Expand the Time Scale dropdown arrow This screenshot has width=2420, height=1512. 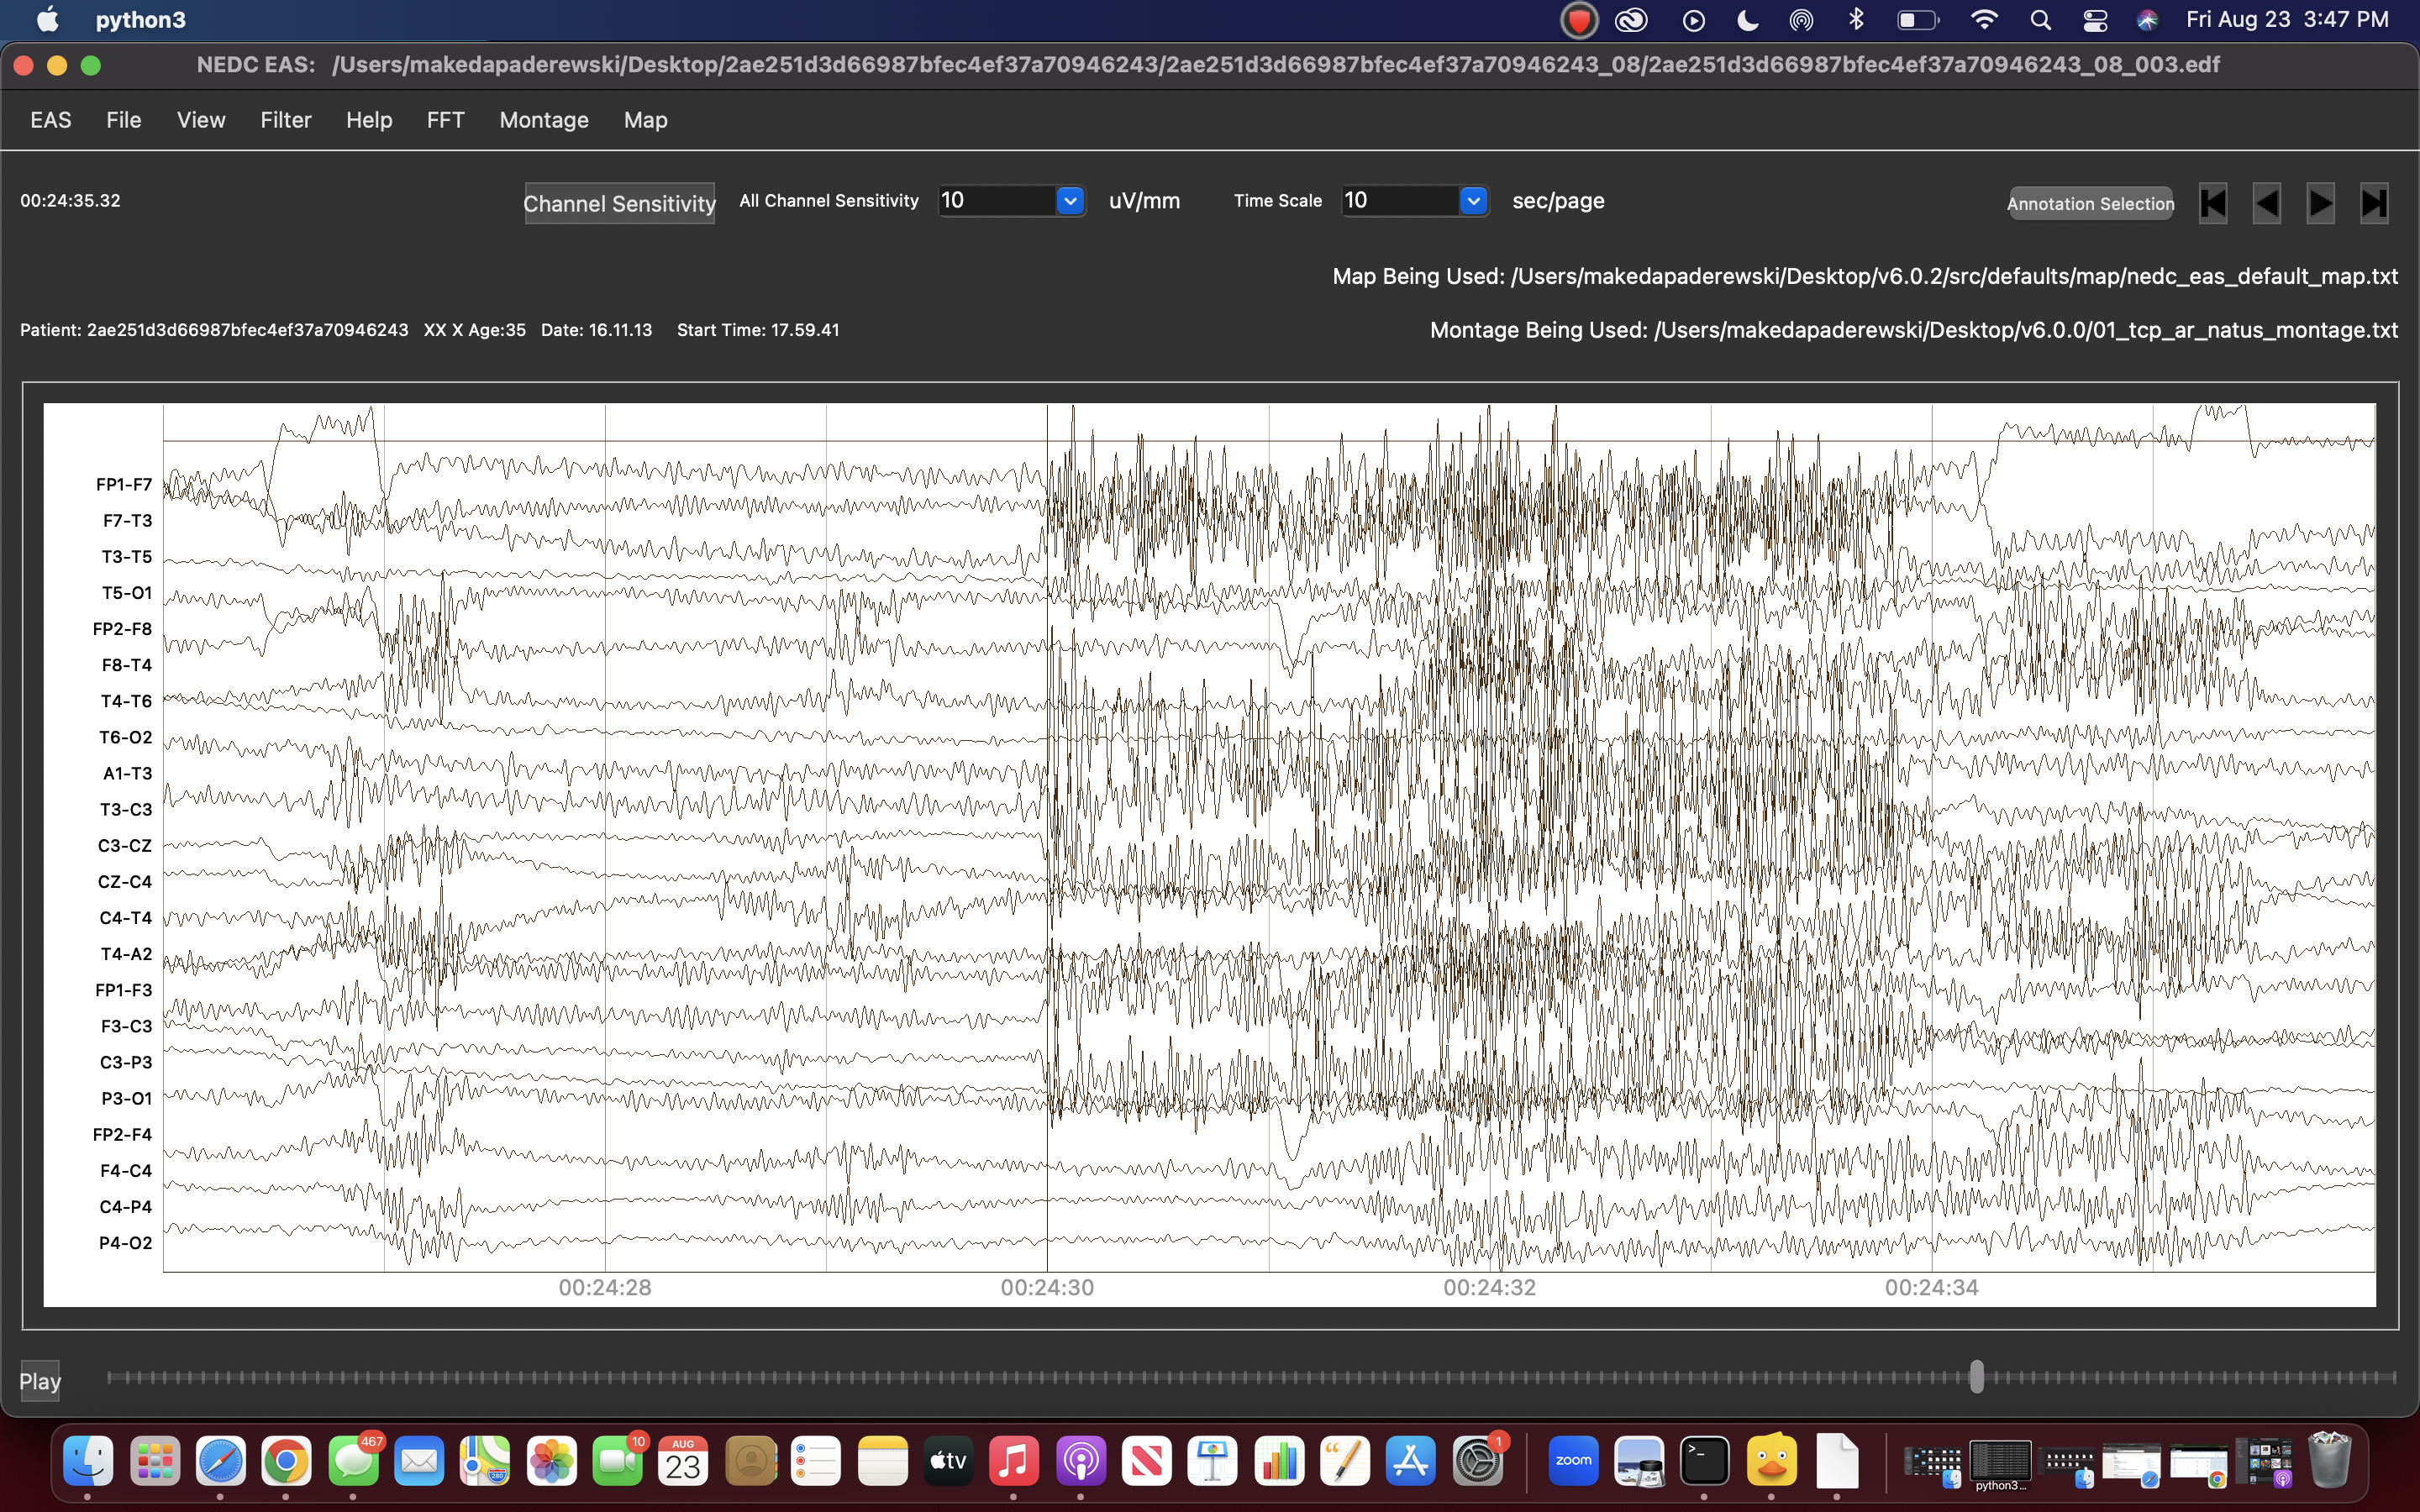[1473, 201]
